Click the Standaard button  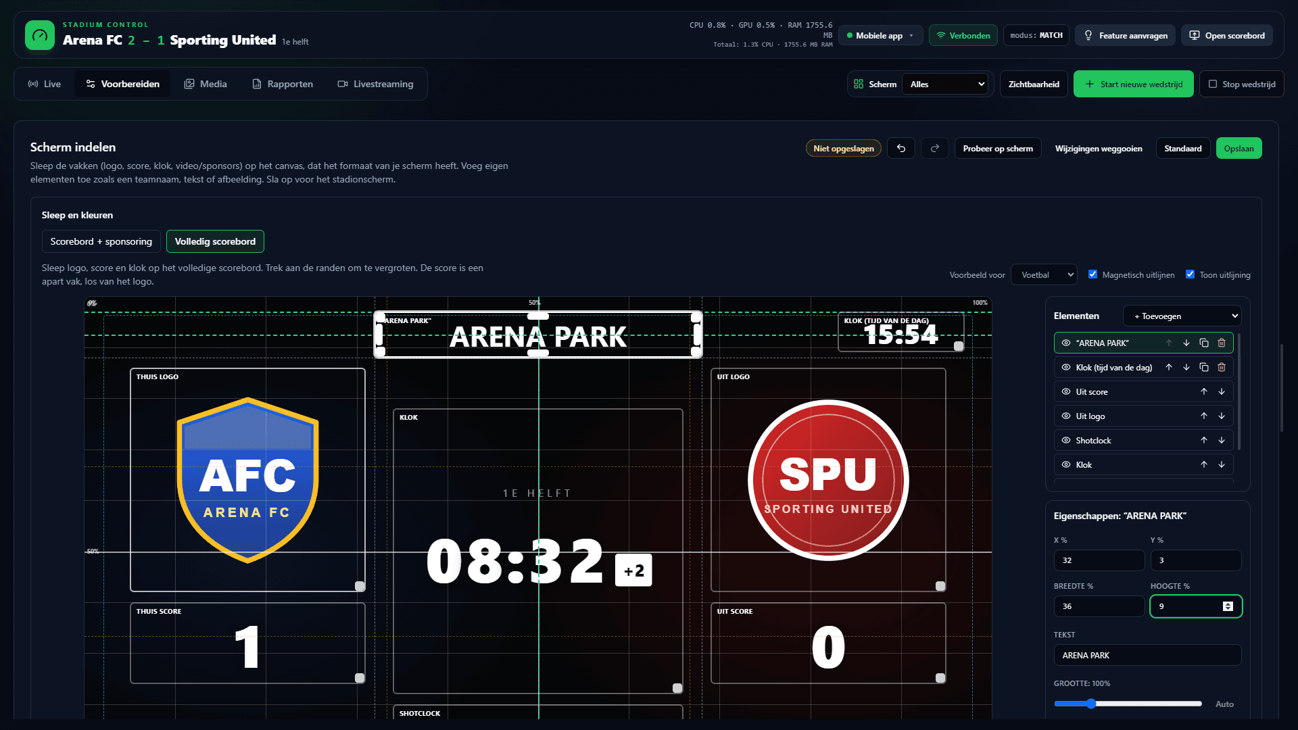[x=1183, y=148]
